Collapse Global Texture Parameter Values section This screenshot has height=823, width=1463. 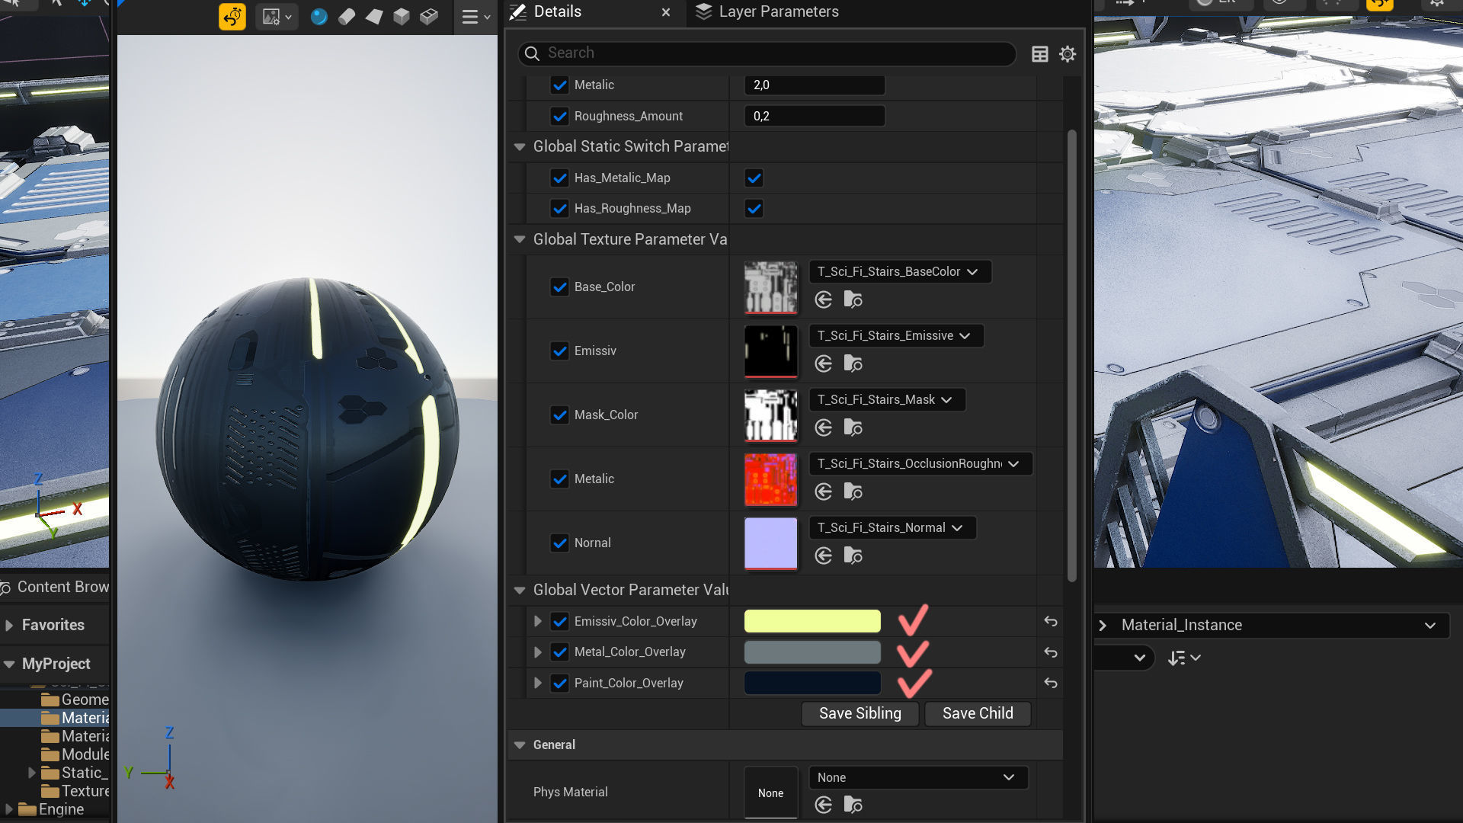point(520,239)
